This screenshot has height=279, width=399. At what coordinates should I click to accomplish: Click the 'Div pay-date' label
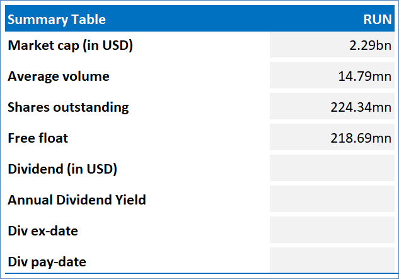click(x=47, y=261)
